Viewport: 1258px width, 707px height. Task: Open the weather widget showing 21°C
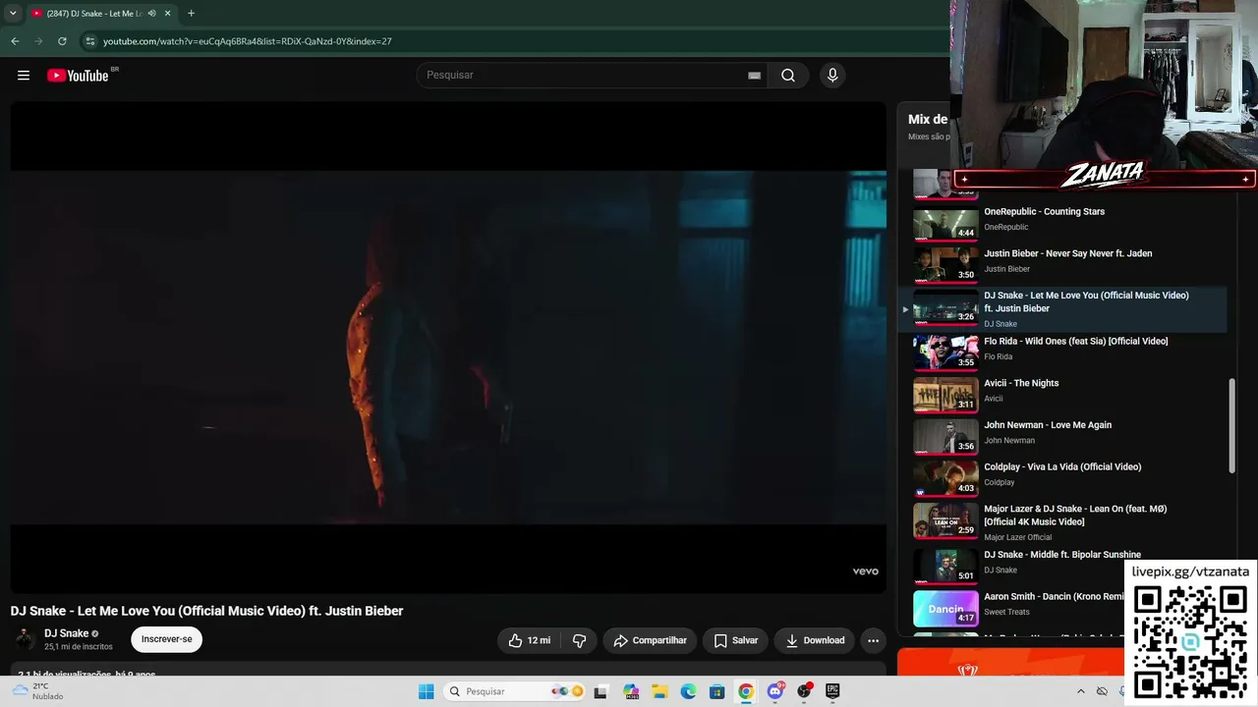click(x=39, y=691)
